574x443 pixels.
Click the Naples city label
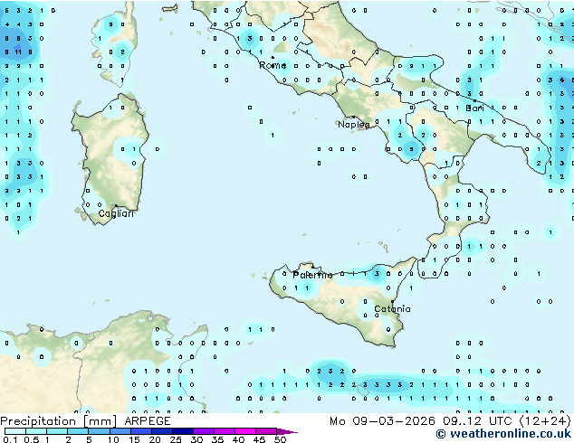pos(354,125)
